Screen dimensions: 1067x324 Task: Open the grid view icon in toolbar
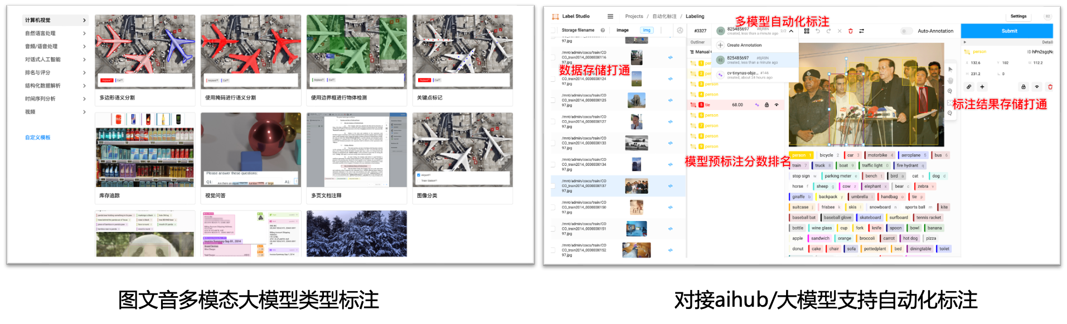807,31
